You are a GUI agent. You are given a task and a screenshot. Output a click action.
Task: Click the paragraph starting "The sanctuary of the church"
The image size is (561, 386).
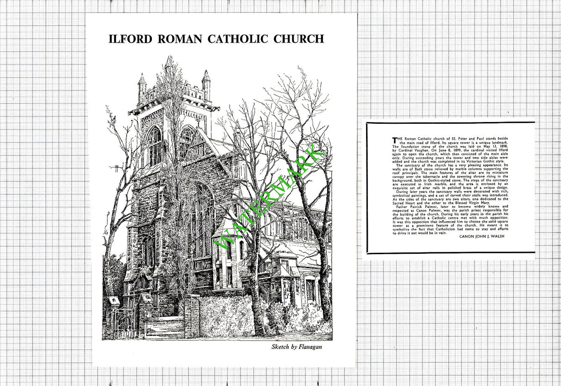click(450, 177)
